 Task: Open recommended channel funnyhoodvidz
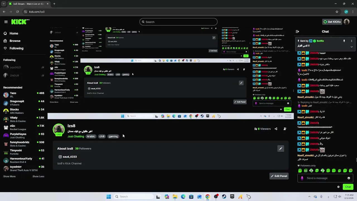[x=24, y=144]
